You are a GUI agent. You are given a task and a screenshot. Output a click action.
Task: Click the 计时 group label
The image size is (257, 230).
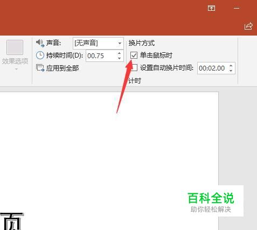pyautogui.click(x=135, y=81)
